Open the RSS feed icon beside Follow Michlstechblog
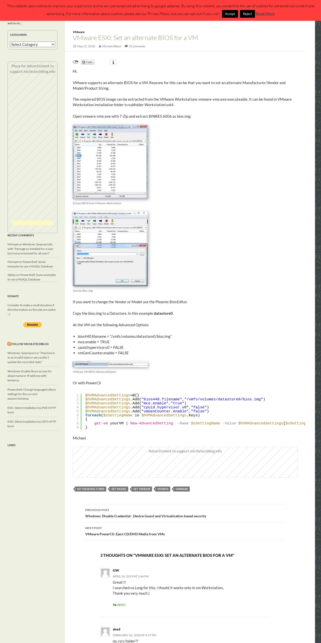321x643 pixels. (9, 344)
